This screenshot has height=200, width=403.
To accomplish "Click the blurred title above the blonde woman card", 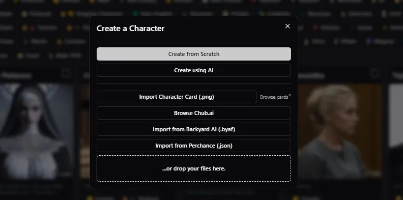I will coord(311,76).
